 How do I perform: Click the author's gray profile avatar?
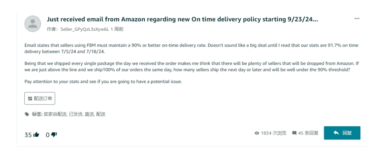(33, 24)
